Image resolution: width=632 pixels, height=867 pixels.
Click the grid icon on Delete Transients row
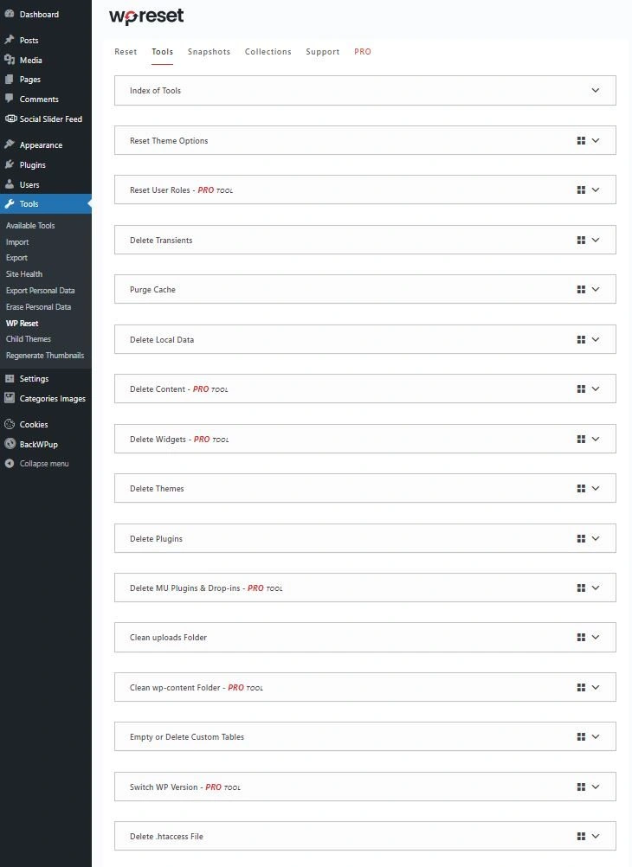point(581,240)
